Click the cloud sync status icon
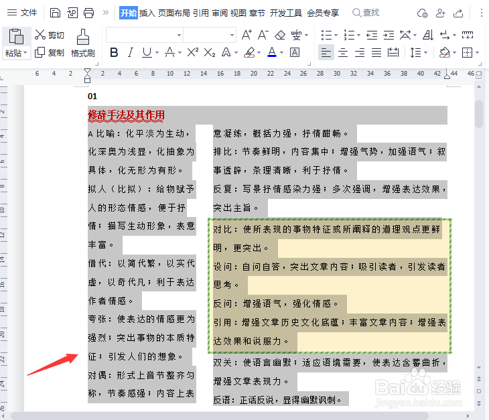Screen dimensions: 489x420 coord(422,13)
